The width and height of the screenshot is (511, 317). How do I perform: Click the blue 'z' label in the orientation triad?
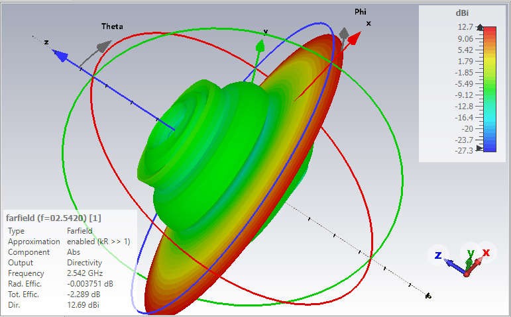click(x=438, y=255)
